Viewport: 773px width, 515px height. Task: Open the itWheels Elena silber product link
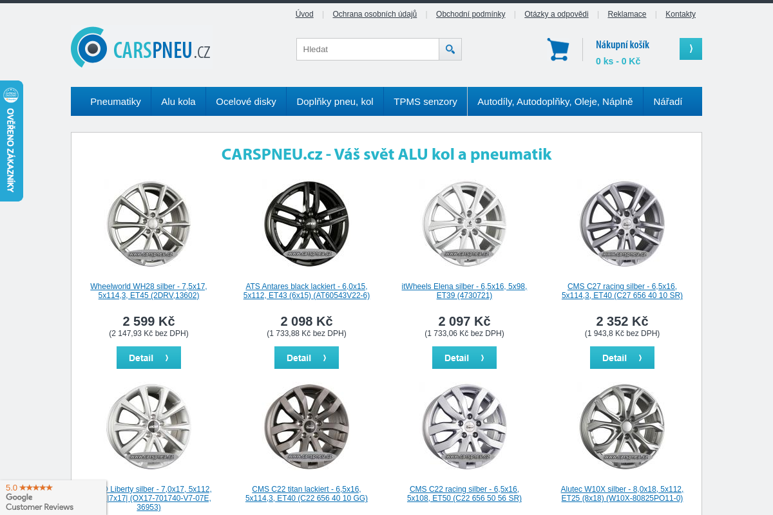pyautogui.click(x=464, y=291)
